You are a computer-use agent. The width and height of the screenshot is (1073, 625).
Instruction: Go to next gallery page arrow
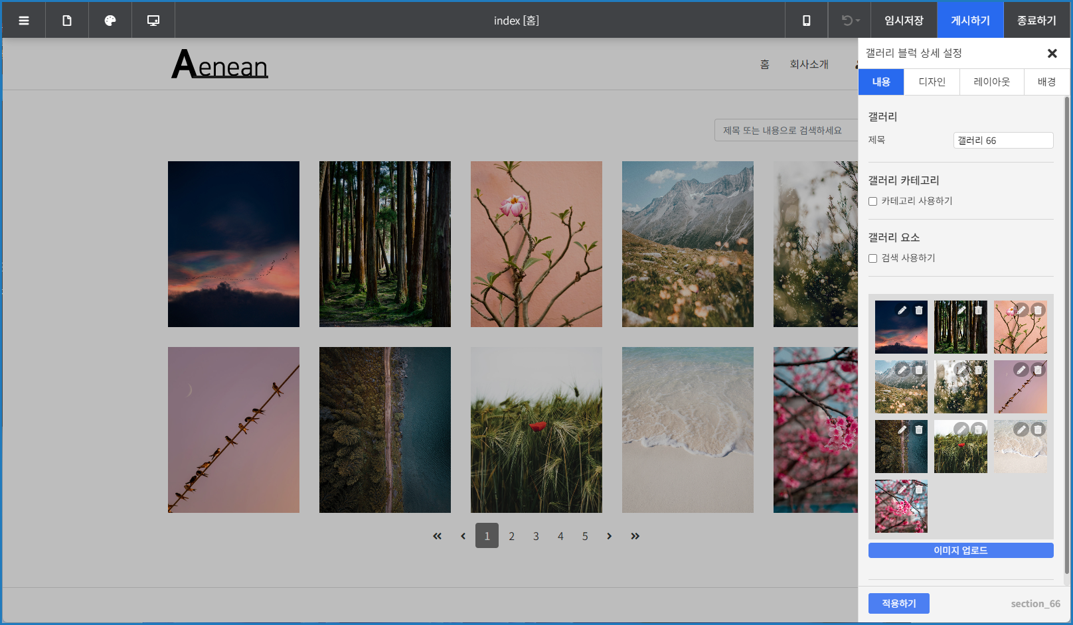(609, 536)
